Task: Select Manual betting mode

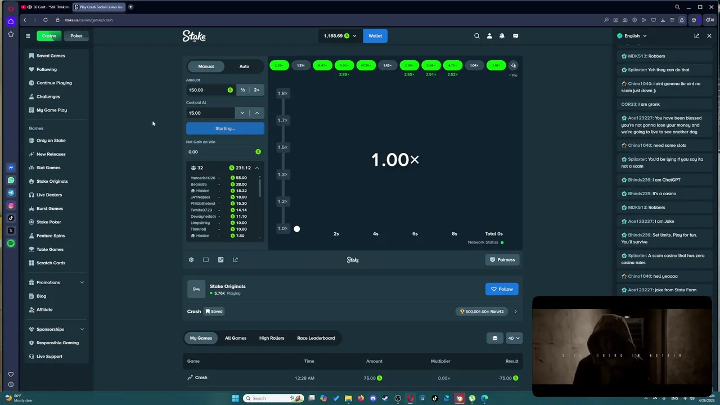Action: [x=206, y=66]
